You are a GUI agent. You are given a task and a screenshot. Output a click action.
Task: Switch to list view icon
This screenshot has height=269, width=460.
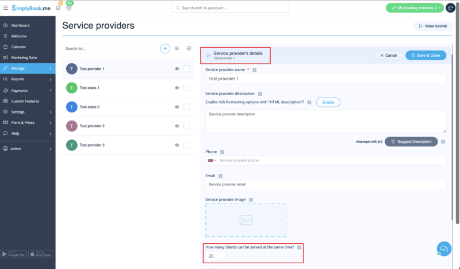click(177, 48)
